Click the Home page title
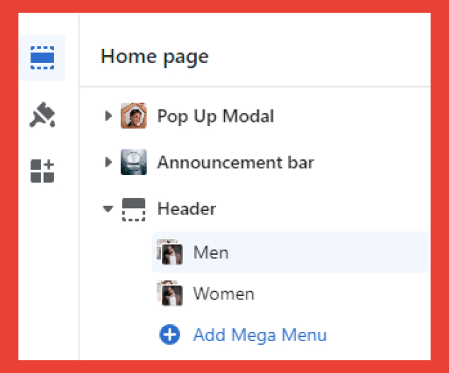The width and height of the screenshot is (449, 373). coord(154,57)
